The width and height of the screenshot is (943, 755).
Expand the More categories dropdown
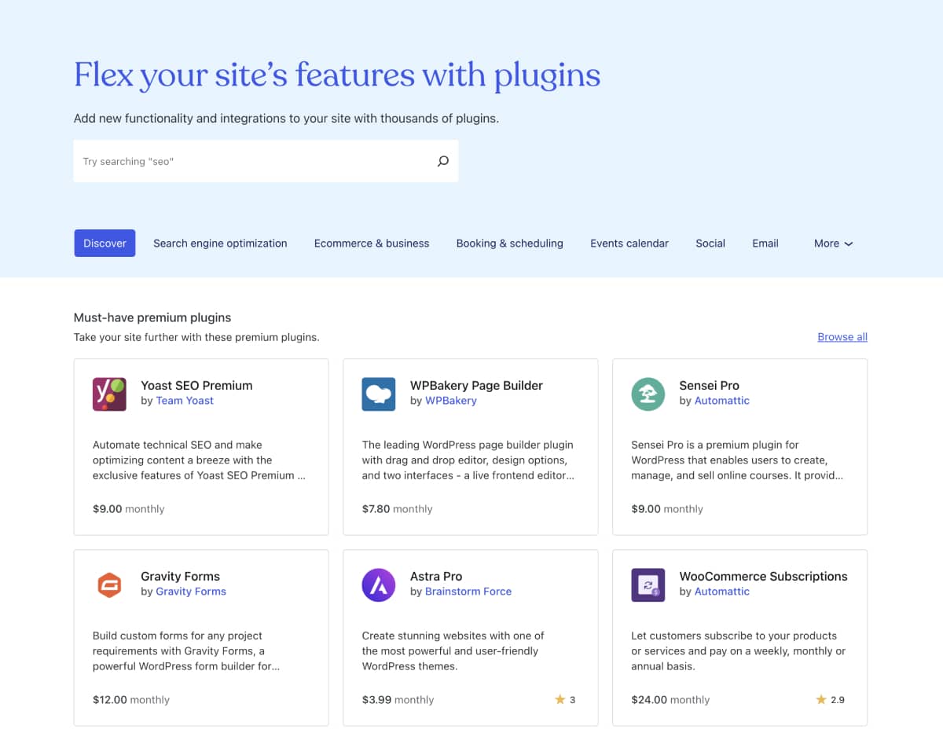tap(833, 244)
